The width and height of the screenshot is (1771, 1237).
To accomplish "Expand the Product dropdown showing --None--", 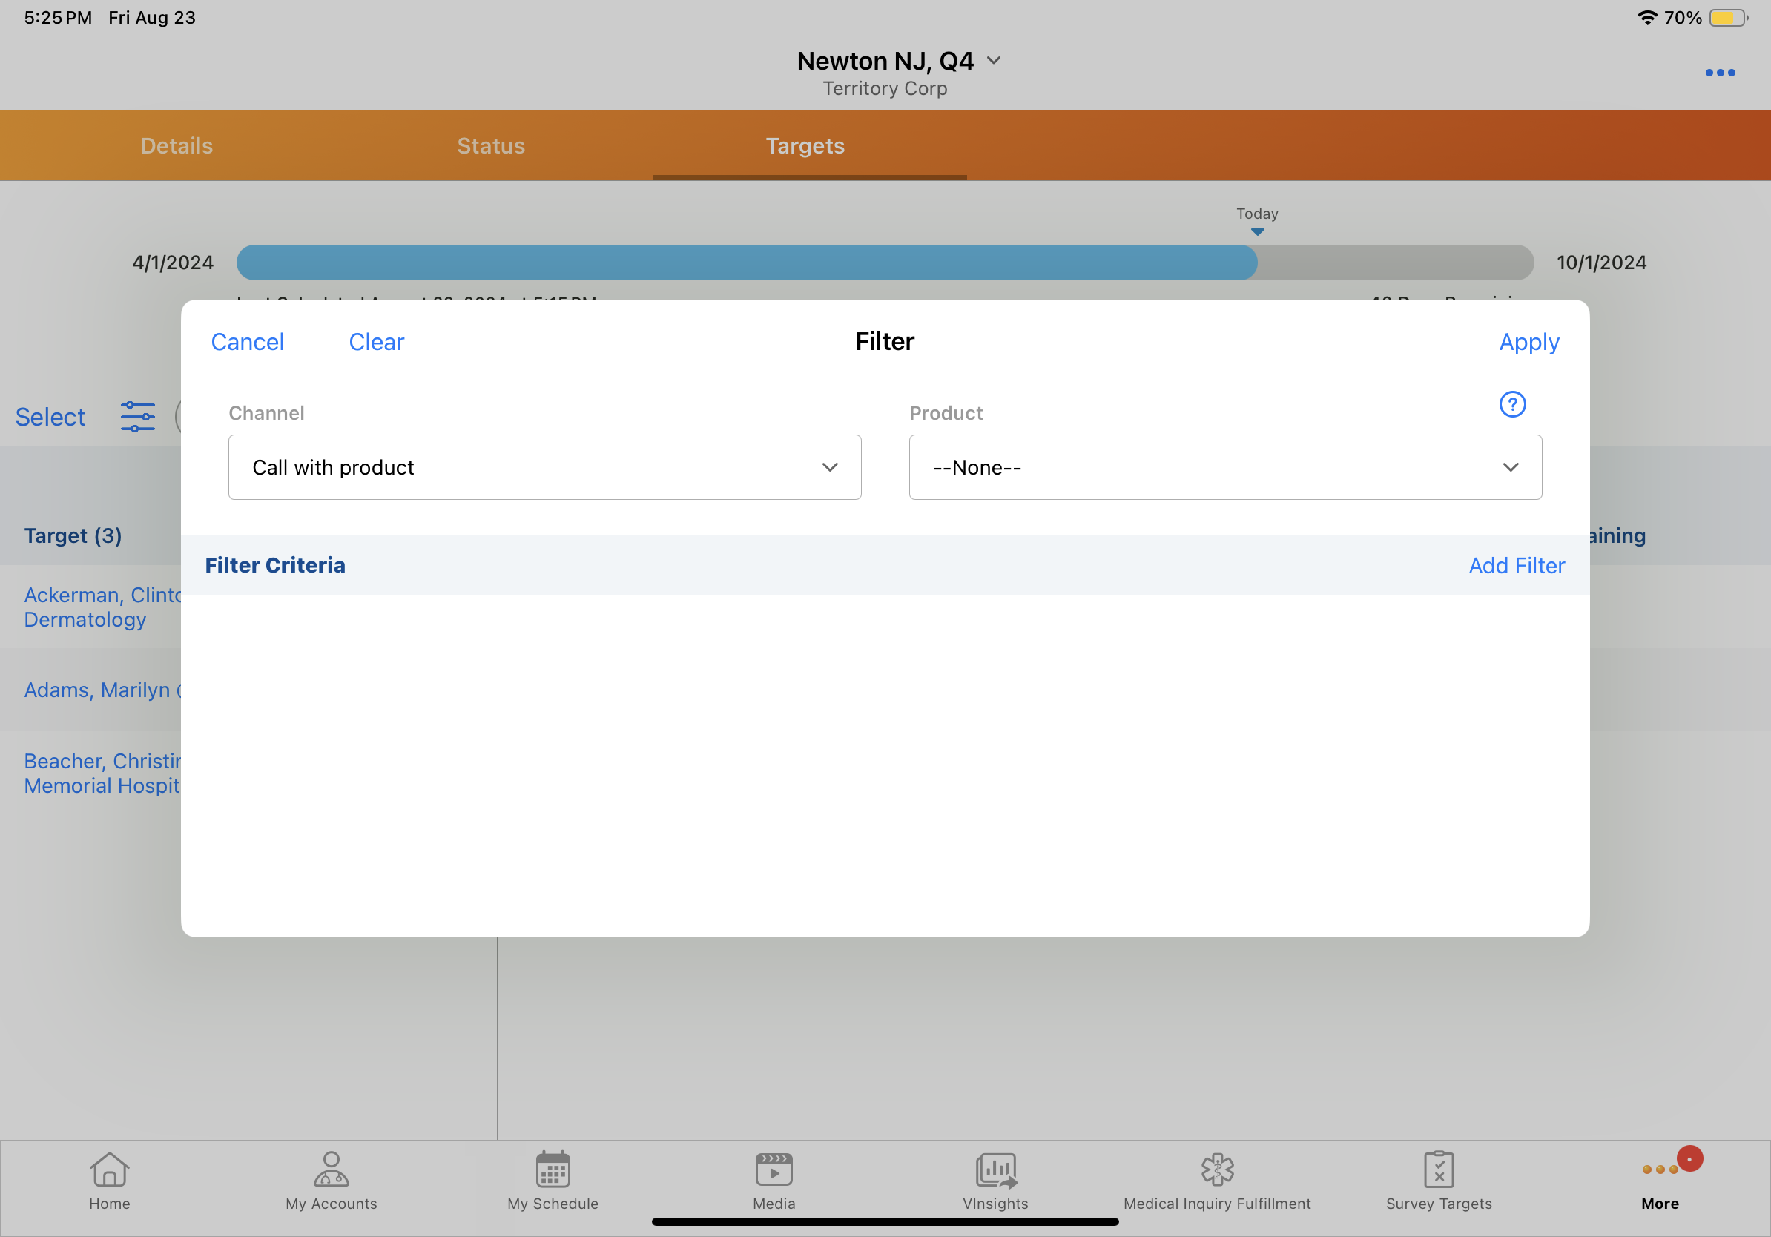I will [x=1225, y=467].
